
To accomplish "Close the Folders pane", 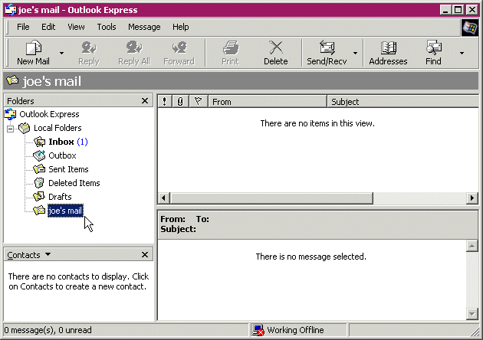I will click(145, 101).
